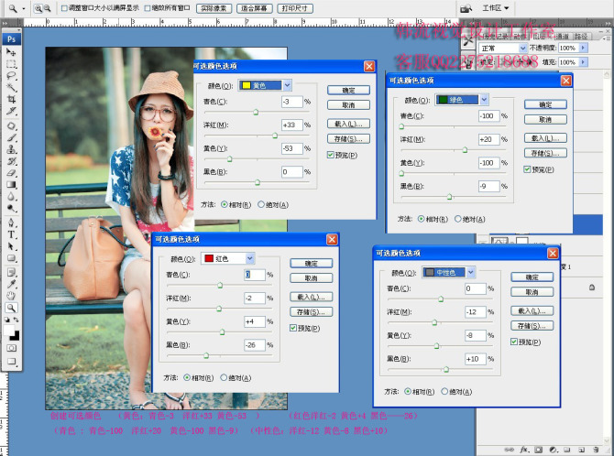Select the Move tool
The height and width of the screenshot is (456, 614).
coord(11,51)
